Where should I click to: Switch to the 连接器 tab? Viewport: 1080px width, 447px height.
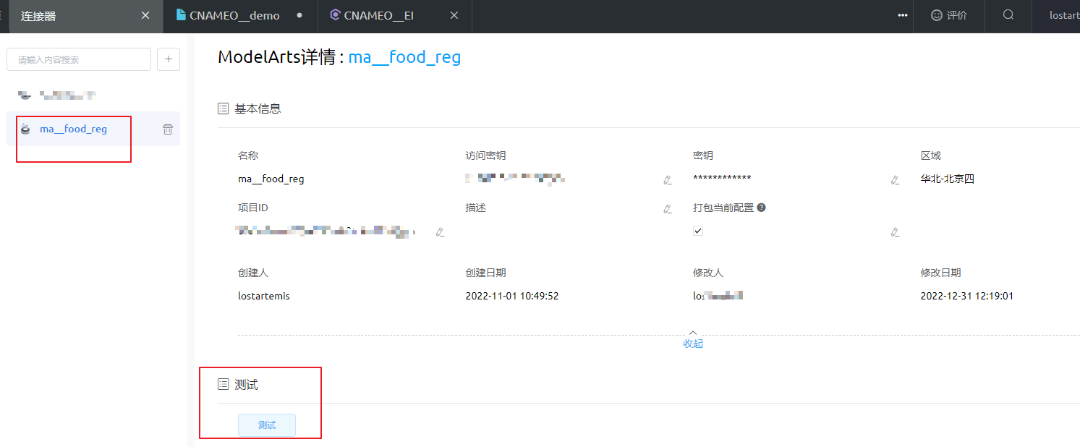point(85,16)
